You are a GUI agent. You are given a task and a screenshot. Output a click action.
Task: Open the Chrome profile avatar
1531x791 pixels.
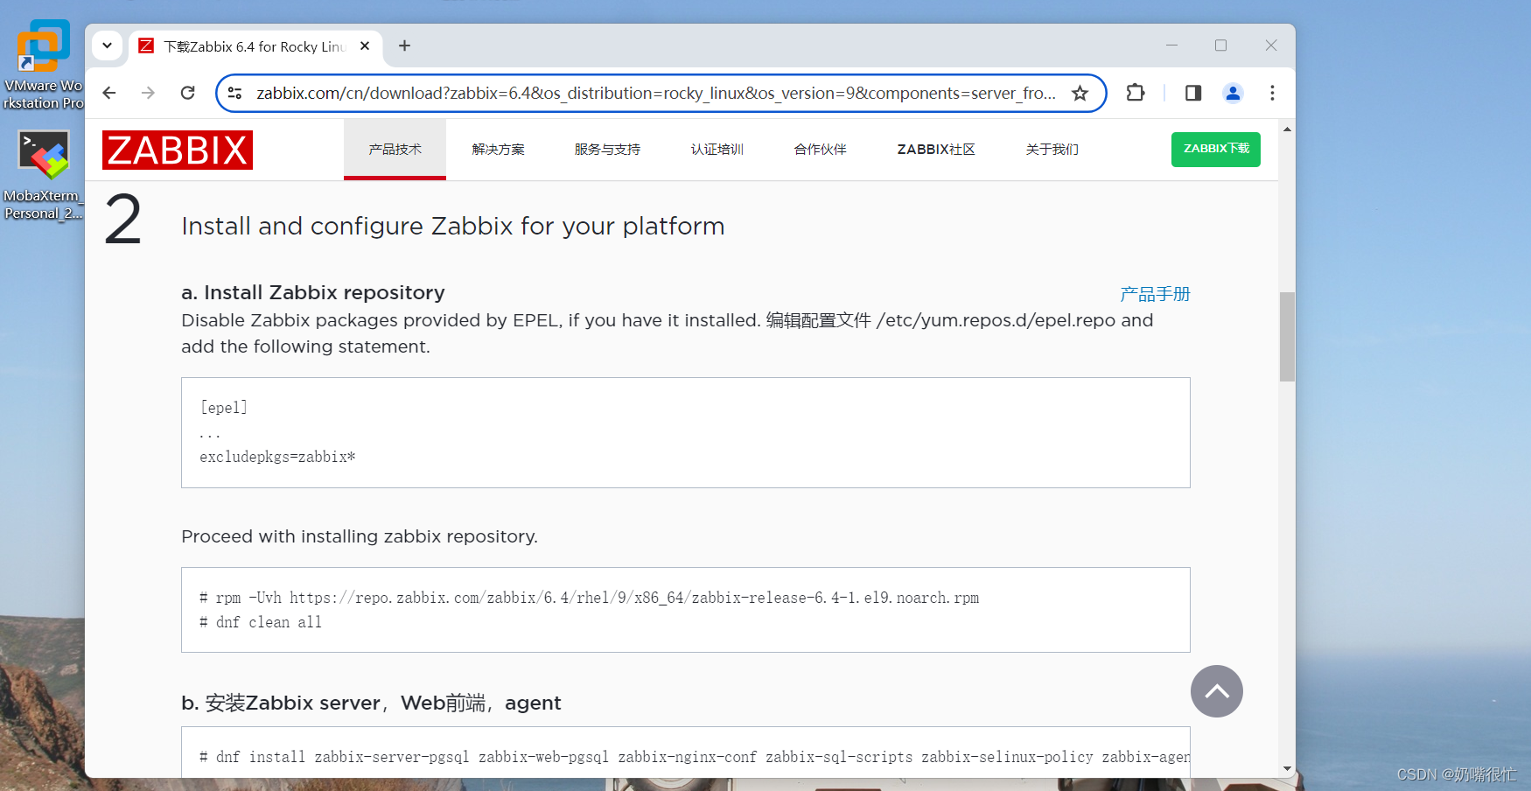pos(1233,93)
